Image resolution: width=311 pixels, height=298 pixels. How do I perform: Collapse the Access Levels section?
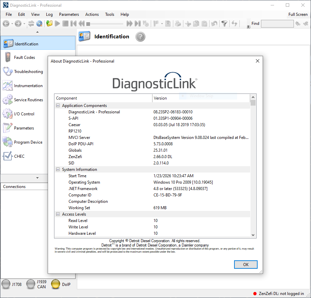(58, 214)
